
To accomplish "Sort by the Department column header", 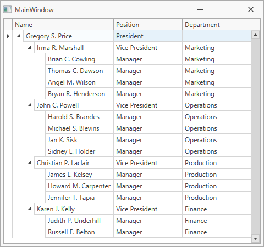I will [217, 24].
